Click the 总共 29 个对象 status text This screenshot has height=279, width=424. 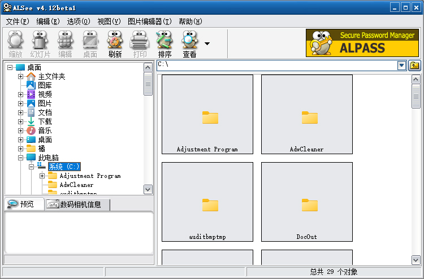pyautogui.click(x=334, y=272)
